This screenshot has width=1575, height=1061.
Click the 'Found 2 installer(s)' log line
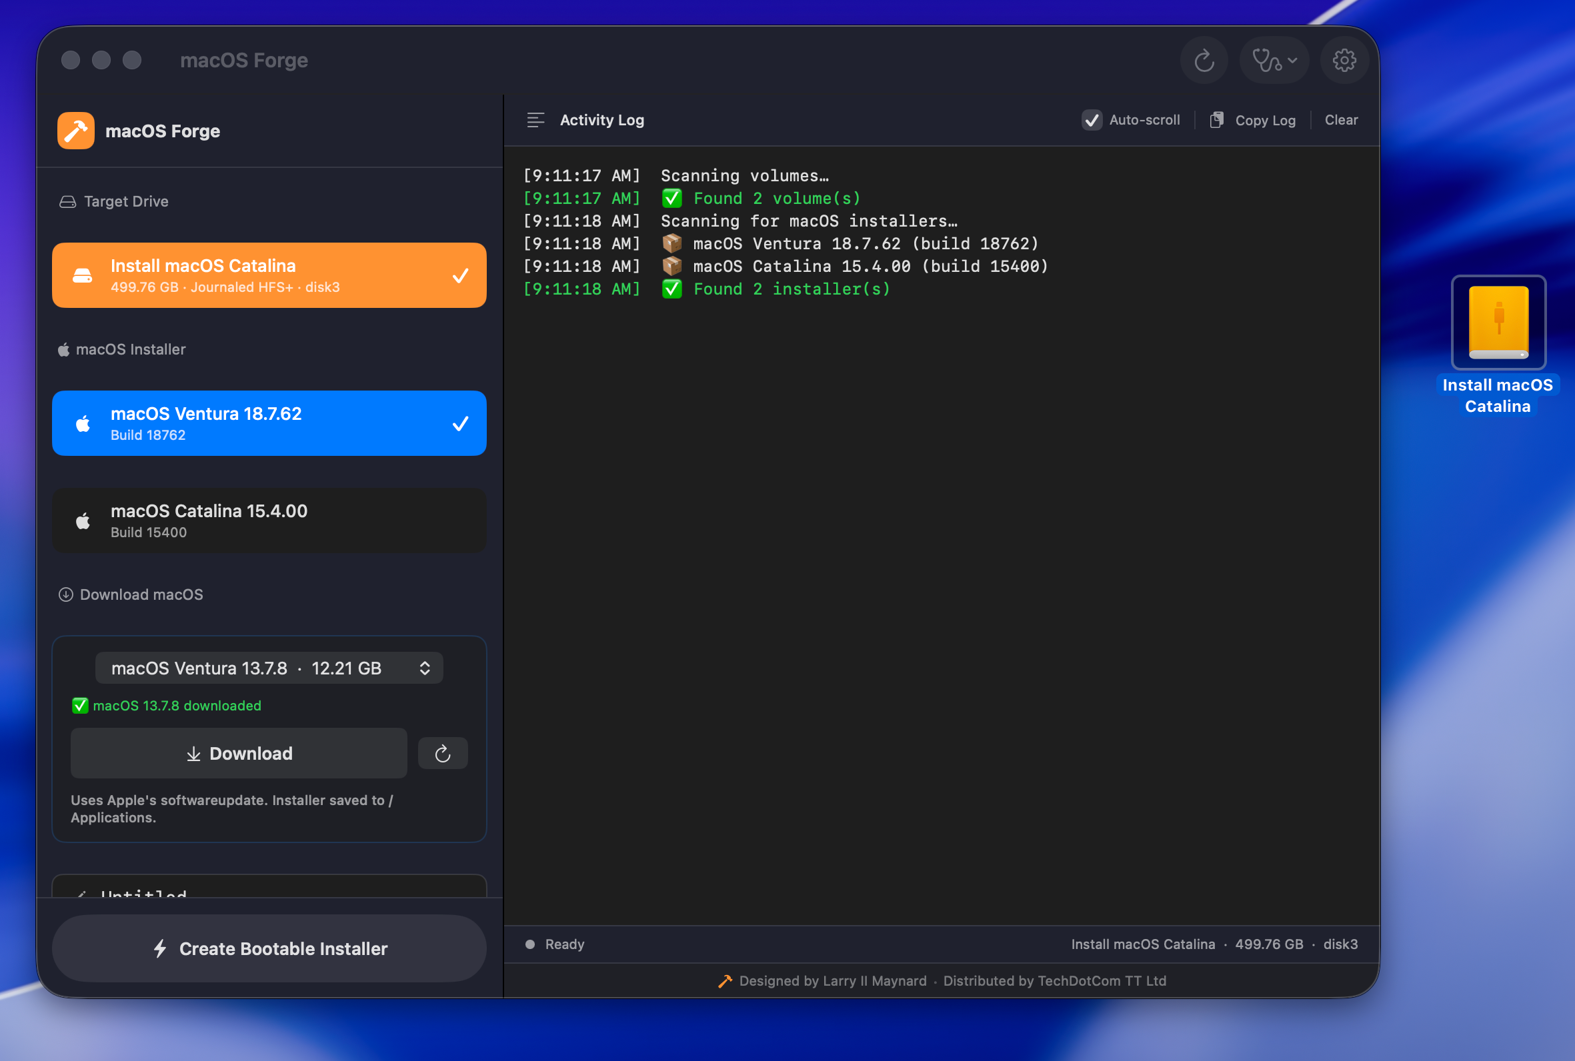[792, 289]
